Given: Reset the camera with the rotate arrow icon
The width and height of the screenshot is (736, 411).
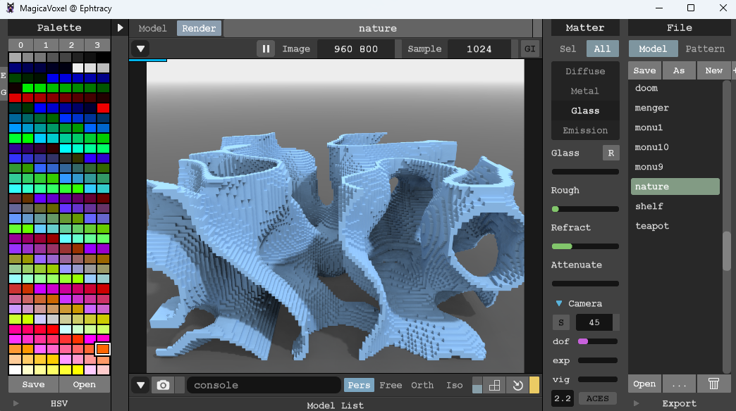Looking at the screenshot, I should click(x=516, y=385).
